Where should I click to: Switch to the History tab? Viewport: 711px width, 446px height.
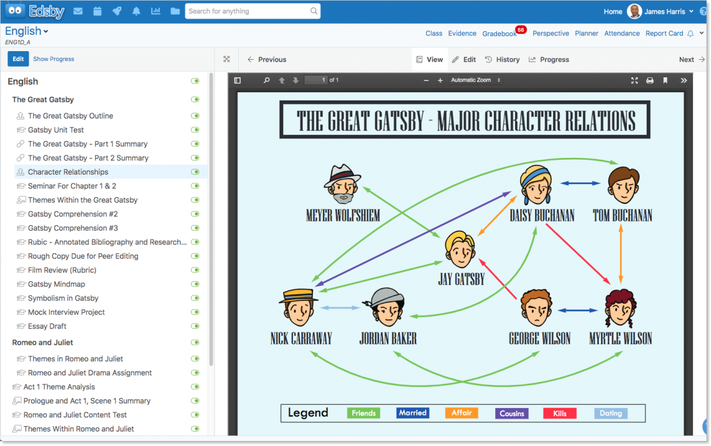pyautogui.click(x=502, y=59)
